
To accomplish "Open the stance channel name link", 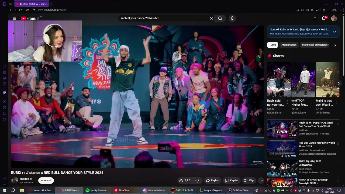I will point(25,179).
